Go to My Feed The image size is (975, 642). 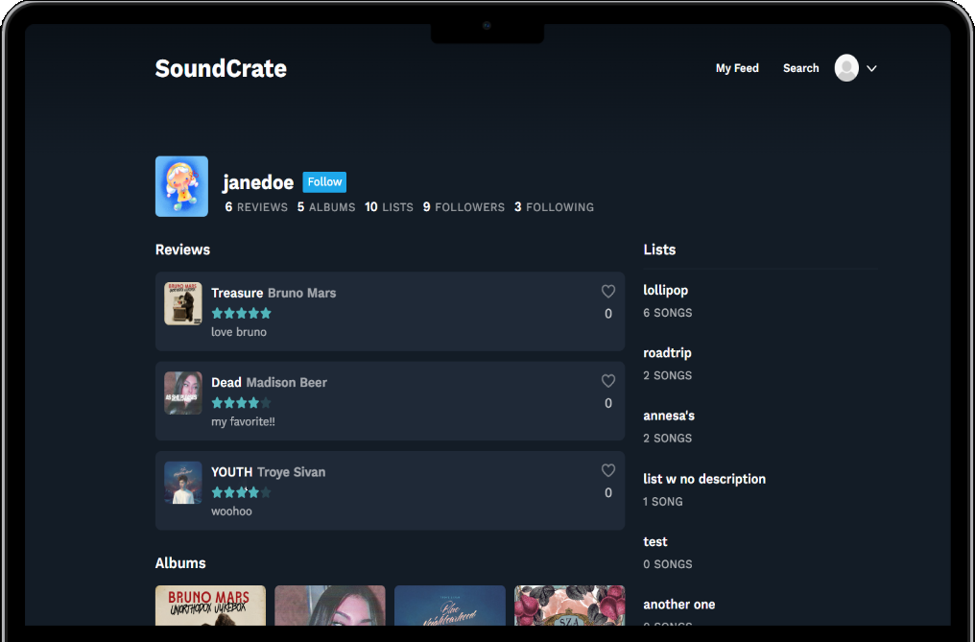click(737, 68)
